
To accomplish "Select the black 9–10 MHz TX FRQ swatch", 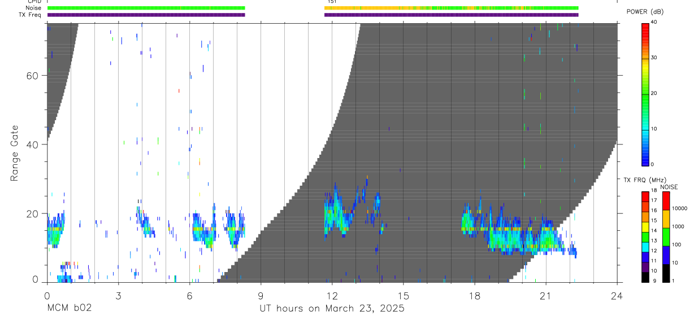I will coord(645,277).
